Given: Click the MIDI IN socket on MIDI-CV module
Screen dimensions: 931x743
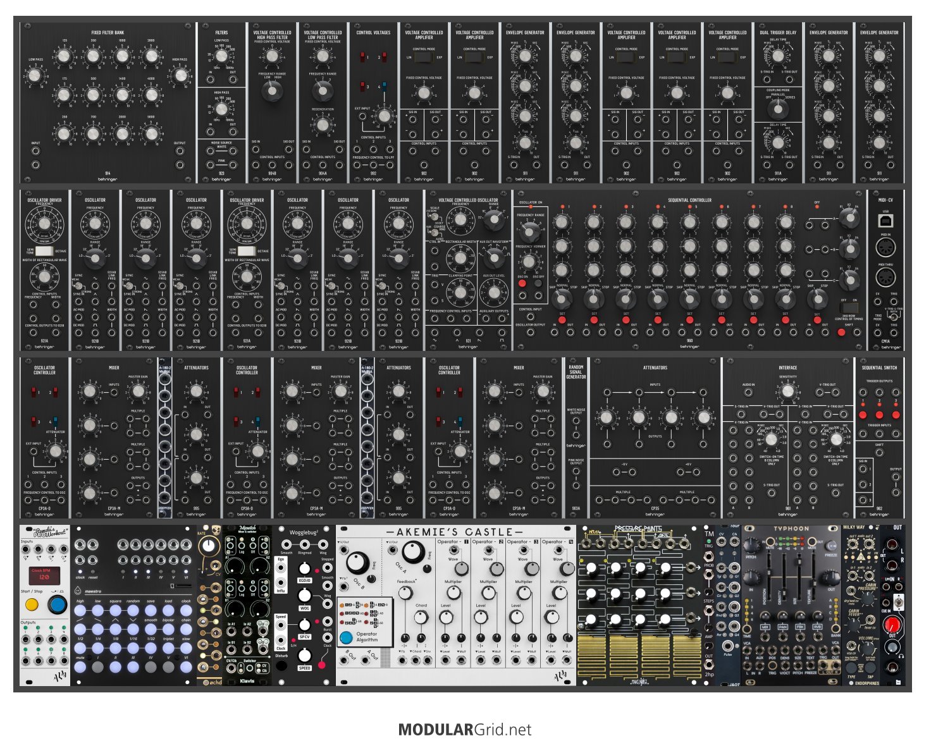Looking at the screenshot, I should pyautogui.click(x=885, y=249).
